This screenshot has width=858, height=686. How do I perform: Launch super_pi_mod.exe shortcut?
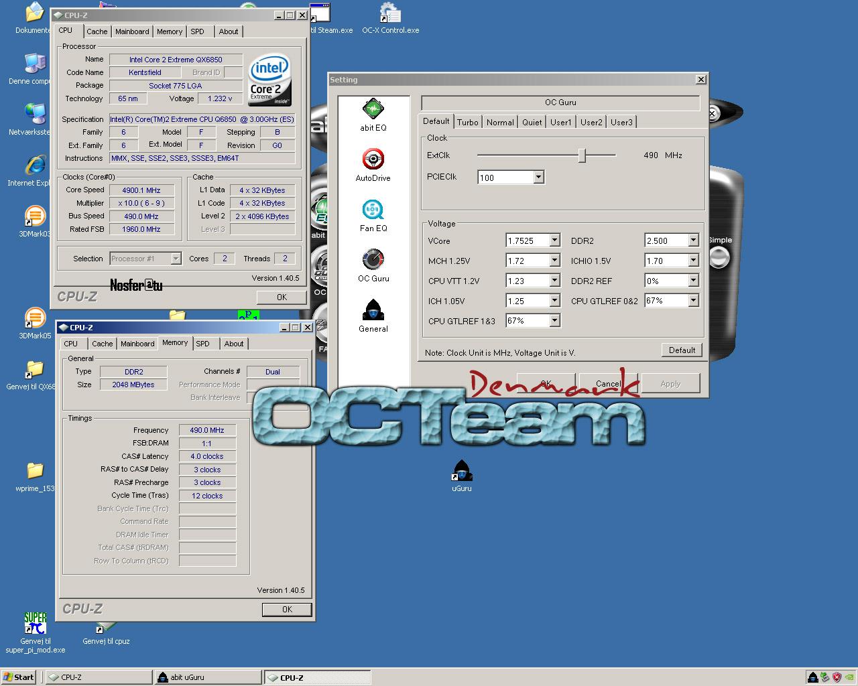(36, 632)
